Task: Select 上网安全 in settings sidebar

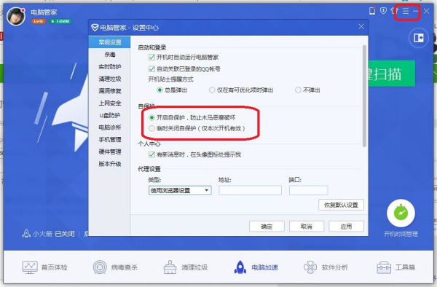Action: [x=109, y=103]
